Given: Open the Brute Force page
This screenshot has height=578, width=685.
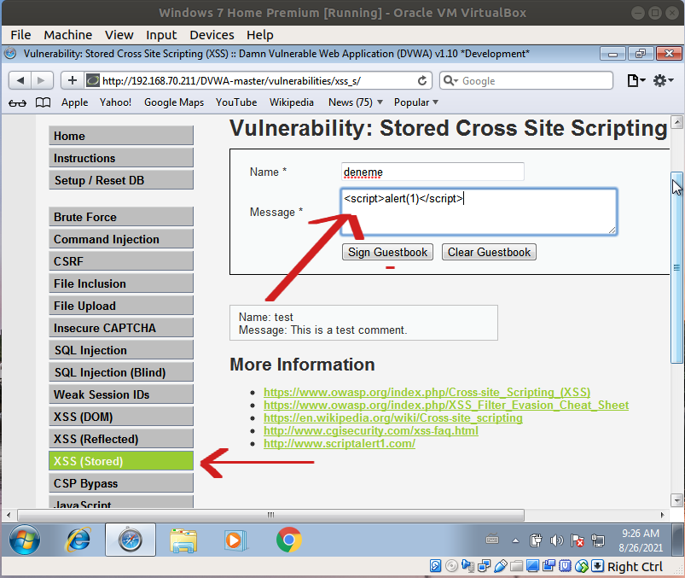Looking at the screenshot, I should point(121,217).
